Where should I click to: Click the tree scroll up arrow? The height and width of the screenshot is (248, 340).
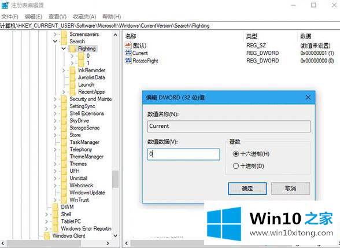pos(116,35)
